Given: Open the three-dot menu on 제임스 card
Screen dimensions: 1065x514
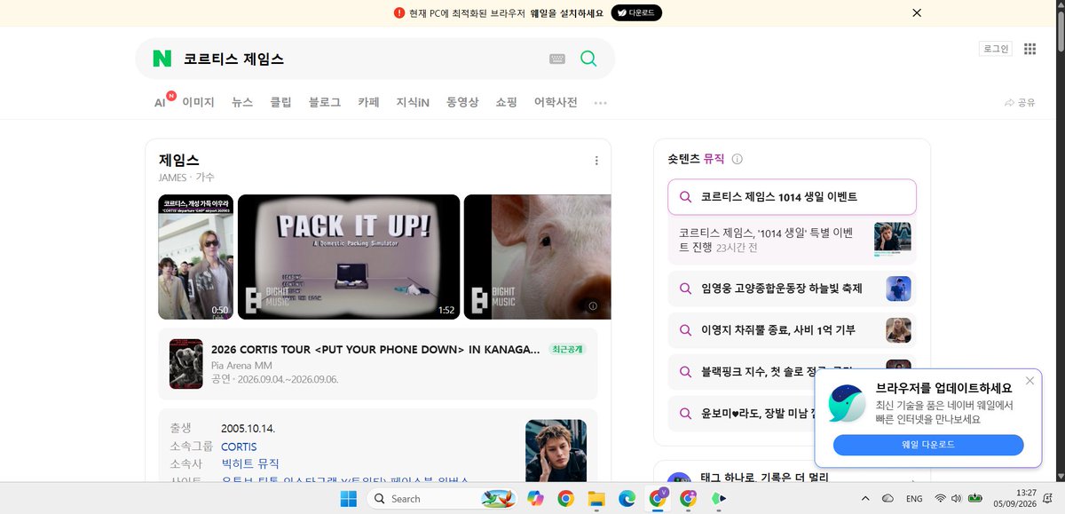Looking at the screenshot, I should click(596, 161).
